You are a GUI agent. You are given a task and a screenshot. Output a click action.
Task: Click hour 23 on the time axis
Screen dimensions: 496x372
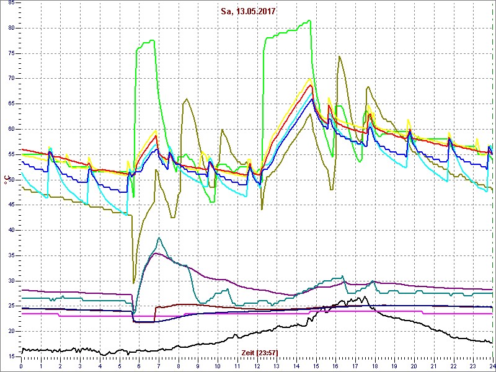[473, 366]
